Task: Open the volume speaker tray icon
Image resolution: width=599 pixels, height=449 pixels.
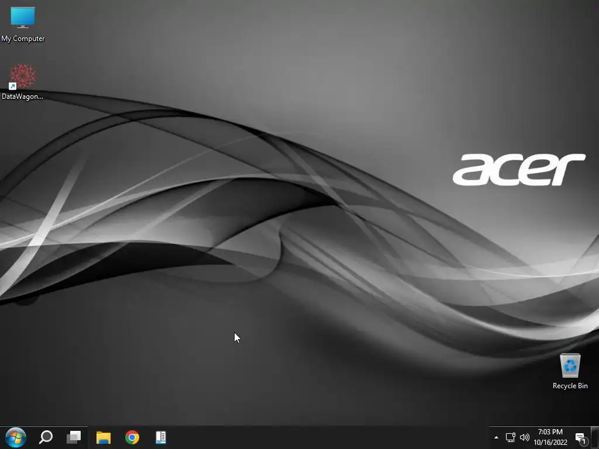Action: click(x=525, y=437)
